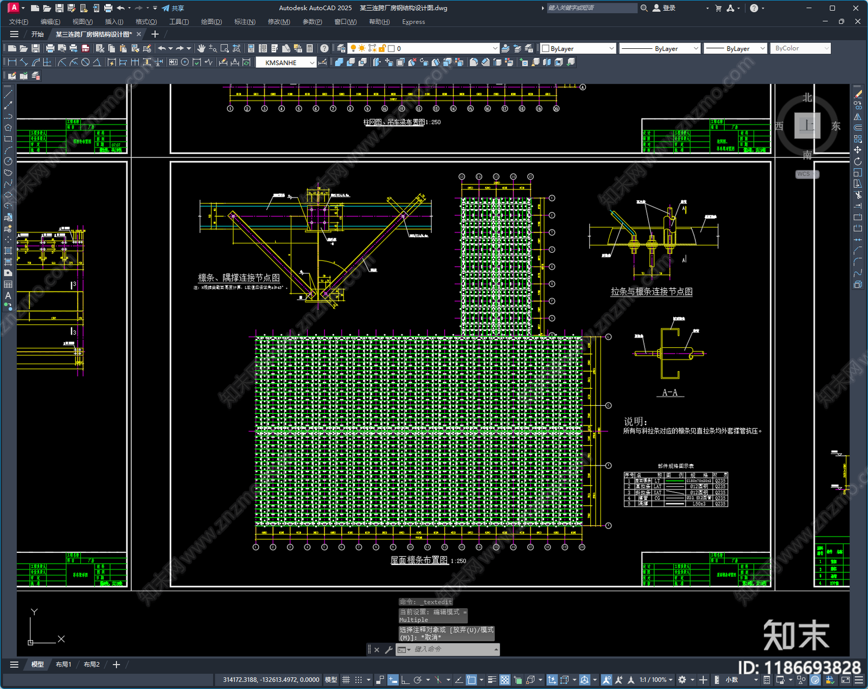This screenshot has width=868, height=689.
Task: Click the Share icon in the title bar
Action: (173, 8)
